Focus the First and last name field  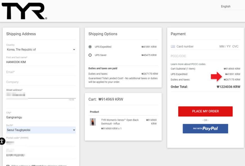point(41,62)
